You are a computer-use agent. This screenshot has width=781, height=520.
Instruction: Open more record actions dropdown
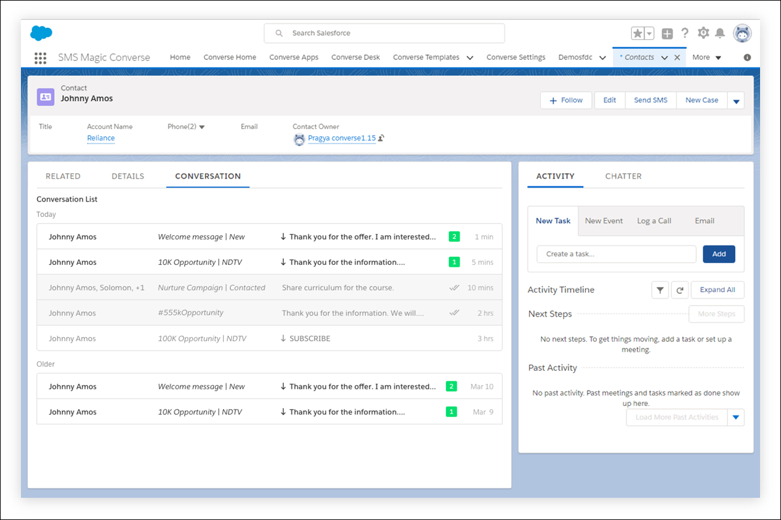pyautogui.click(x=736, y=100)
